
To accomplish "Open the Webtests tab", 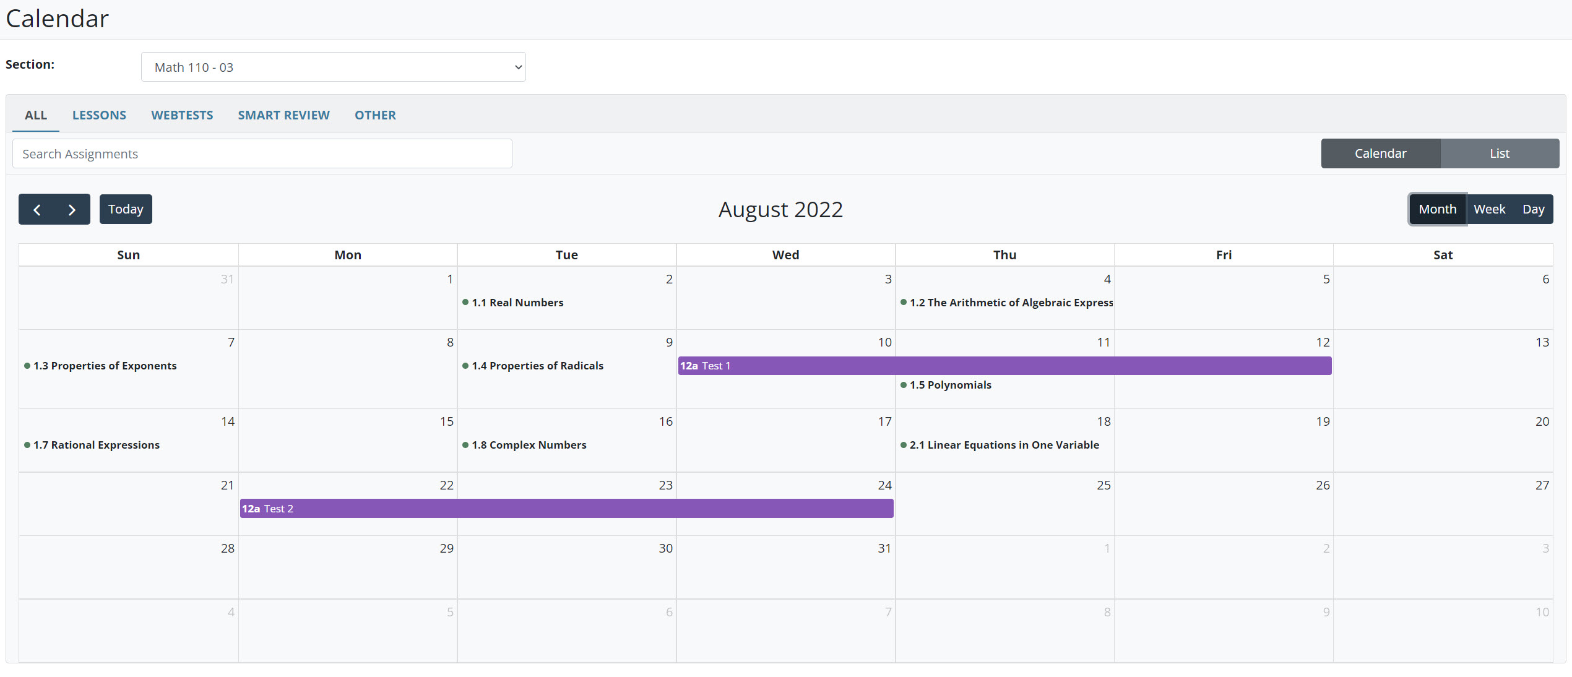I will click(182, 115).
